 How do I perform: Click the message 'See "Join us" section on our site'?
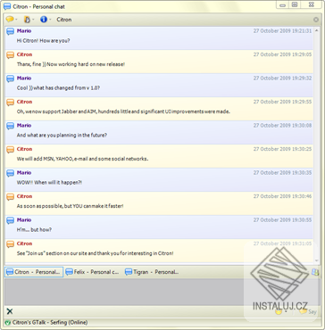(x=96, y=253)
